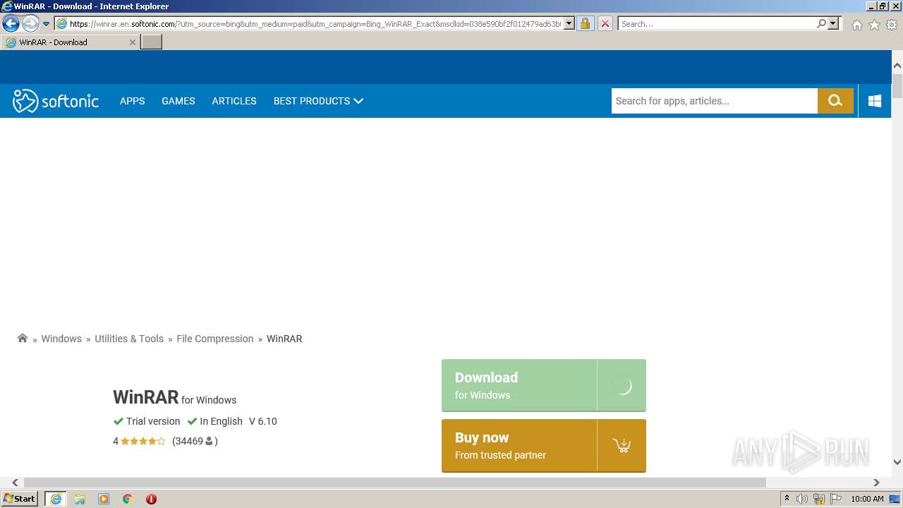Open a new blank tab
Image resolution: width=903 pixels, height=508 pixels.
coord(152,42)
